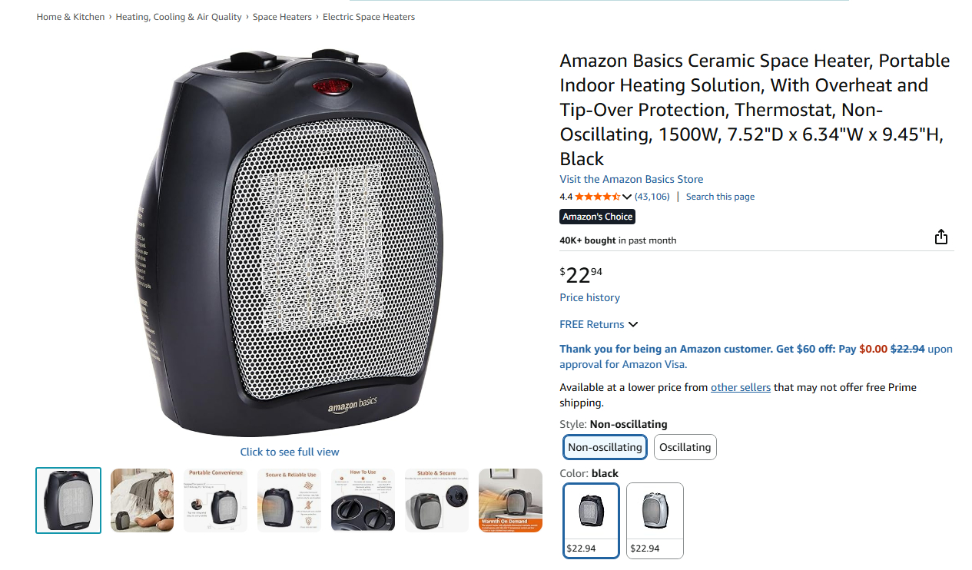This screenshot has width=972, height=570.
Task: Open the Home & Kitchen breadcrumb
Action: (x=71, y=17)
